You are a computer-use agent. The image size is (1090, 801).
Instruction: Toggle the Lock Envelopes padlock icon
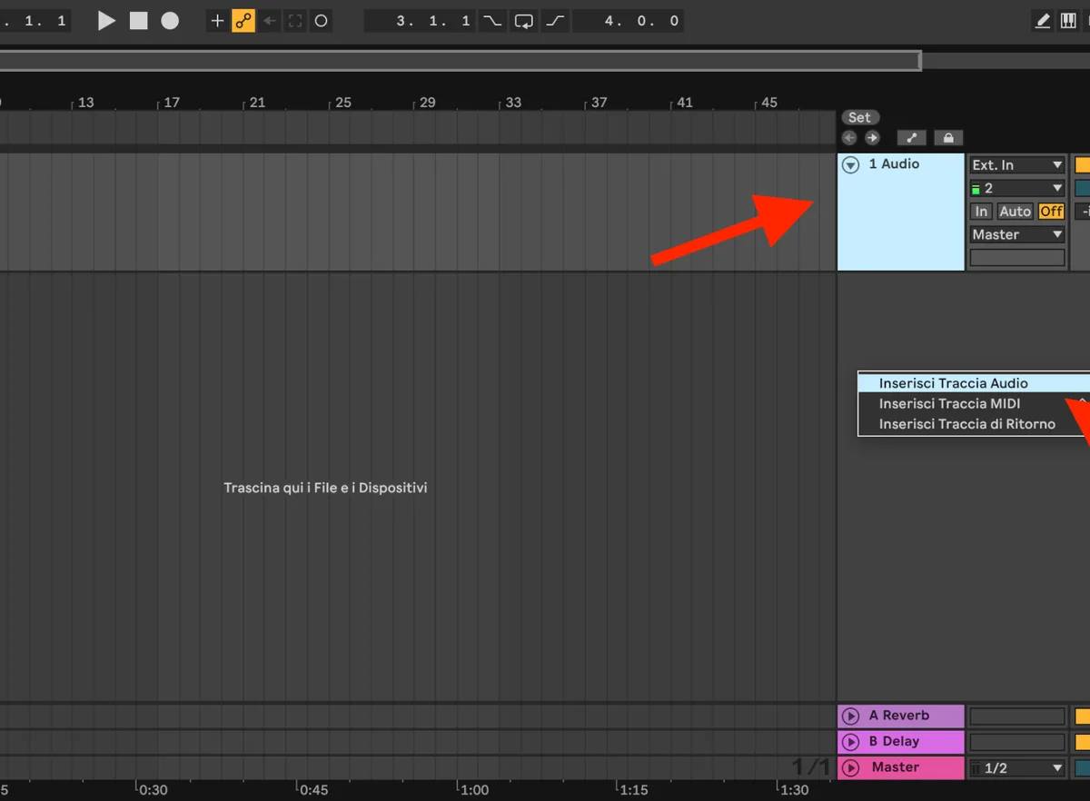point(948,138)
